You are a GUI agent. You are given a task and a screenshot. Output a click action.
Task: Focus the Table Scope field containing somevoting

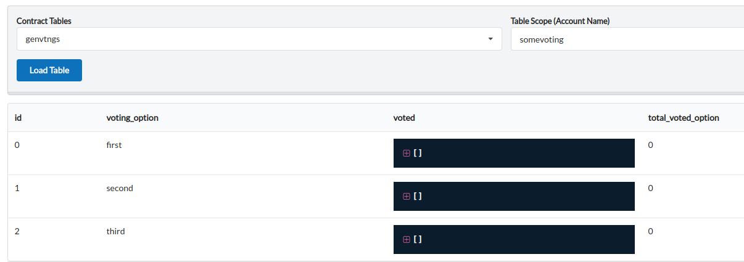(627, 39)
